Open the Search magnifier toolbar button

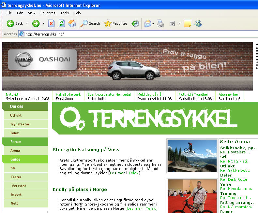pos(90,23)
